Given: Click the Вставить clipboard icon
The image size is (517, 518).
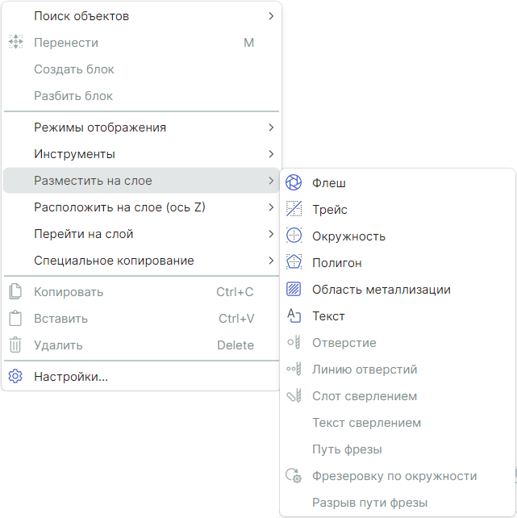Looking at the screenshot, I should (x=15, y=319).
